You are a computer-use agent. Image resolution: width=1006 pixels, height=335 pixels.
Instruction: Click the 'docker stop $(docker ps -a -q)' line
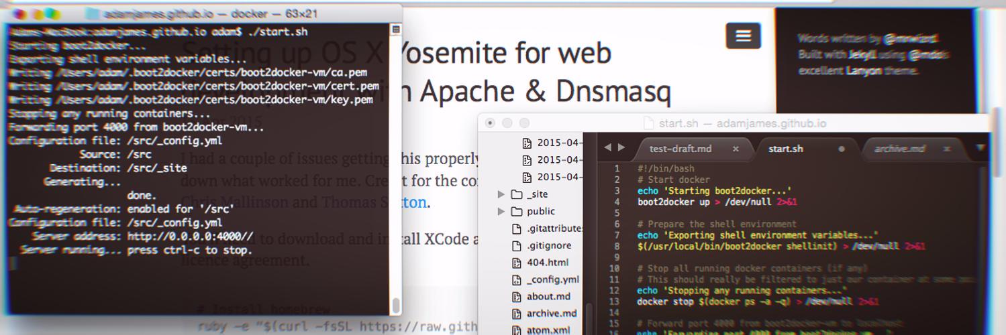point(758,301)
